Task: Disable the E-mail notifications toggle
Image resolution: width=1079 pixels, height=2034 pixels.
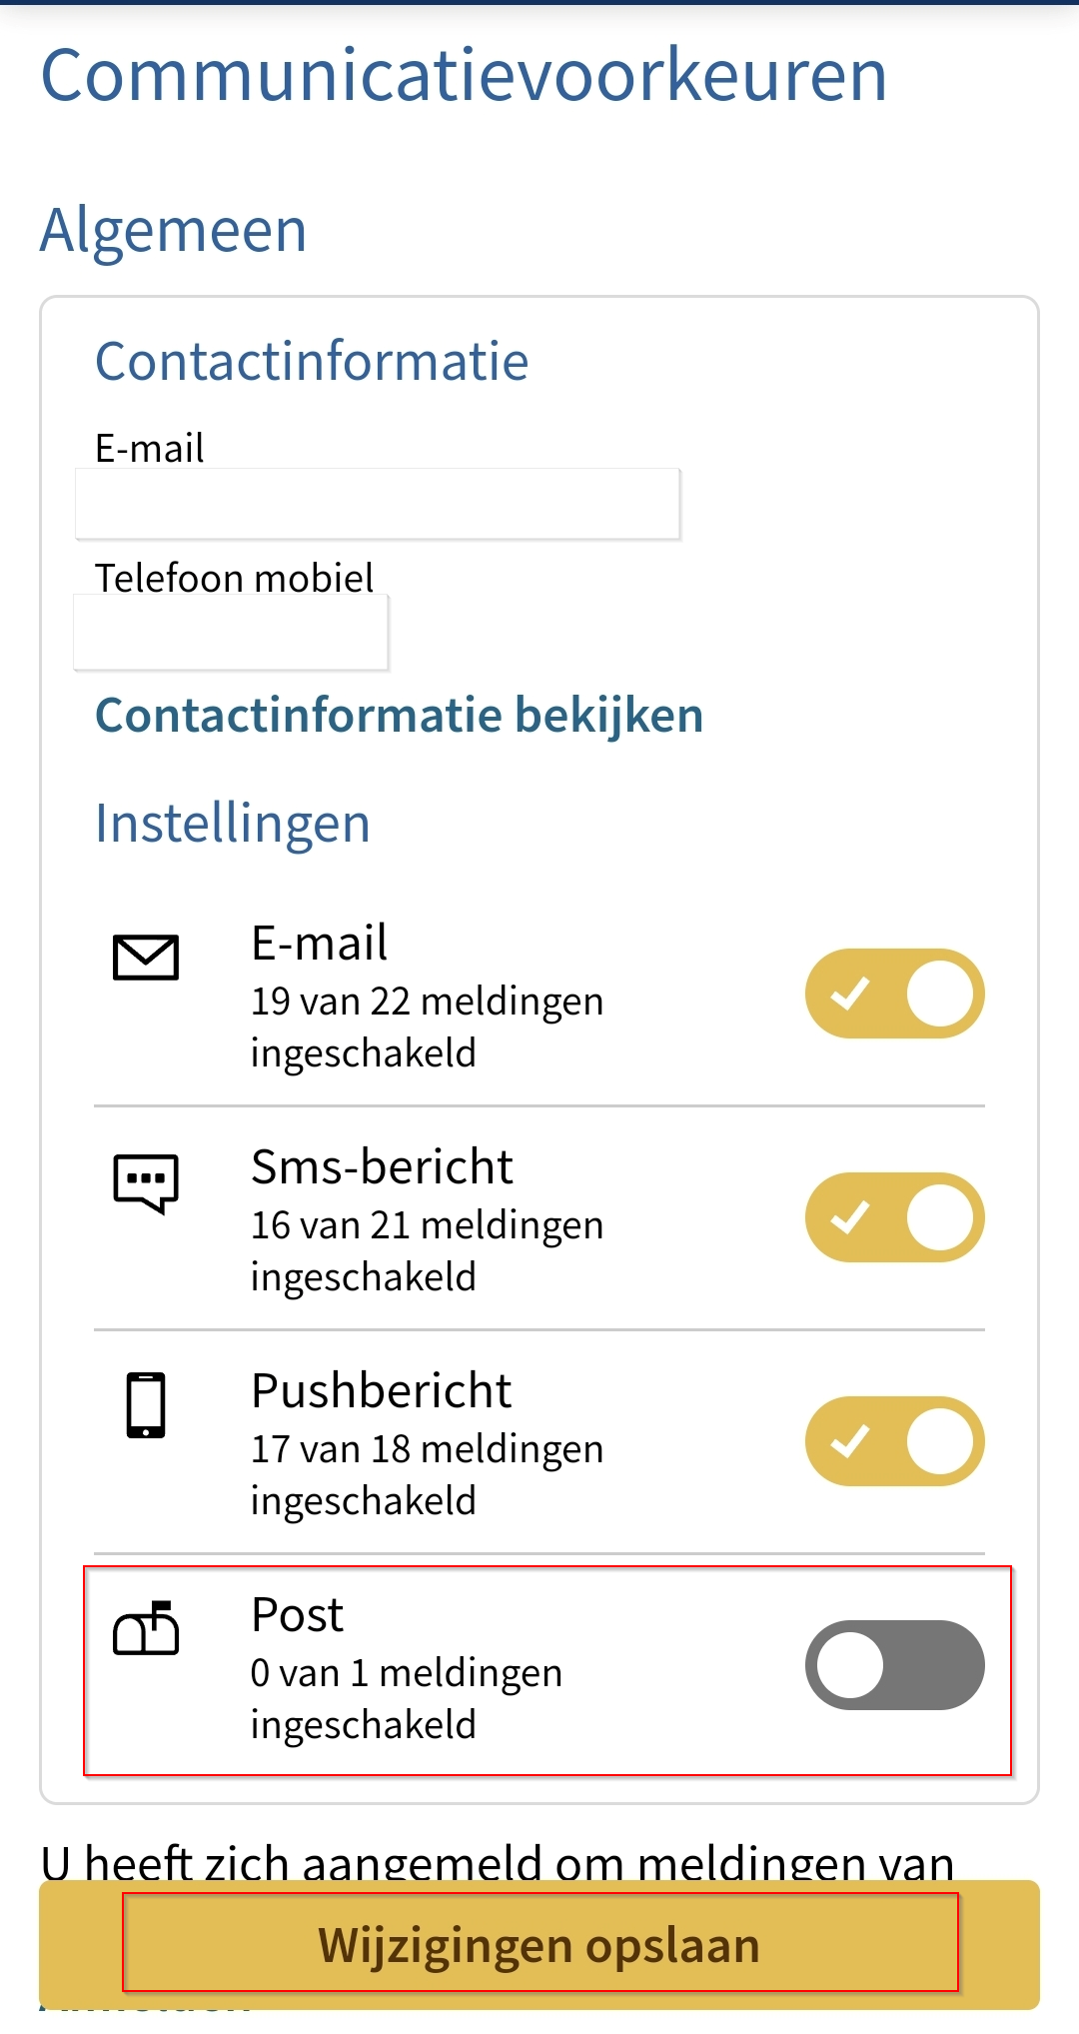Action: pos(894,994)
